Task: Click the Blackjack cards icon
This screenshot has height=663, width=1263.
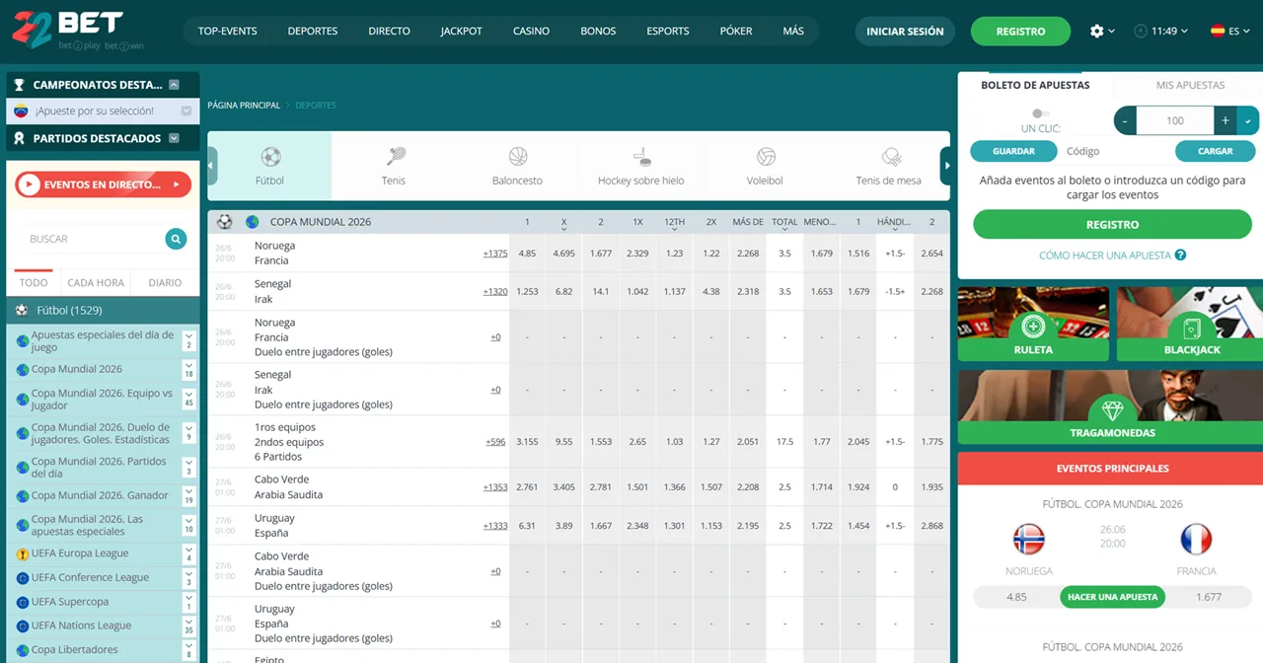Action: [x=1192, y=327]
